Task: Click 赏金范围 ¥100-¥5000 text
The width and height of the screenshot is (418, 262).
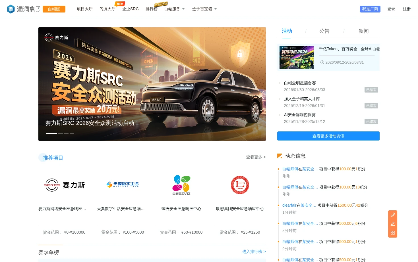Action: (123, 232)
